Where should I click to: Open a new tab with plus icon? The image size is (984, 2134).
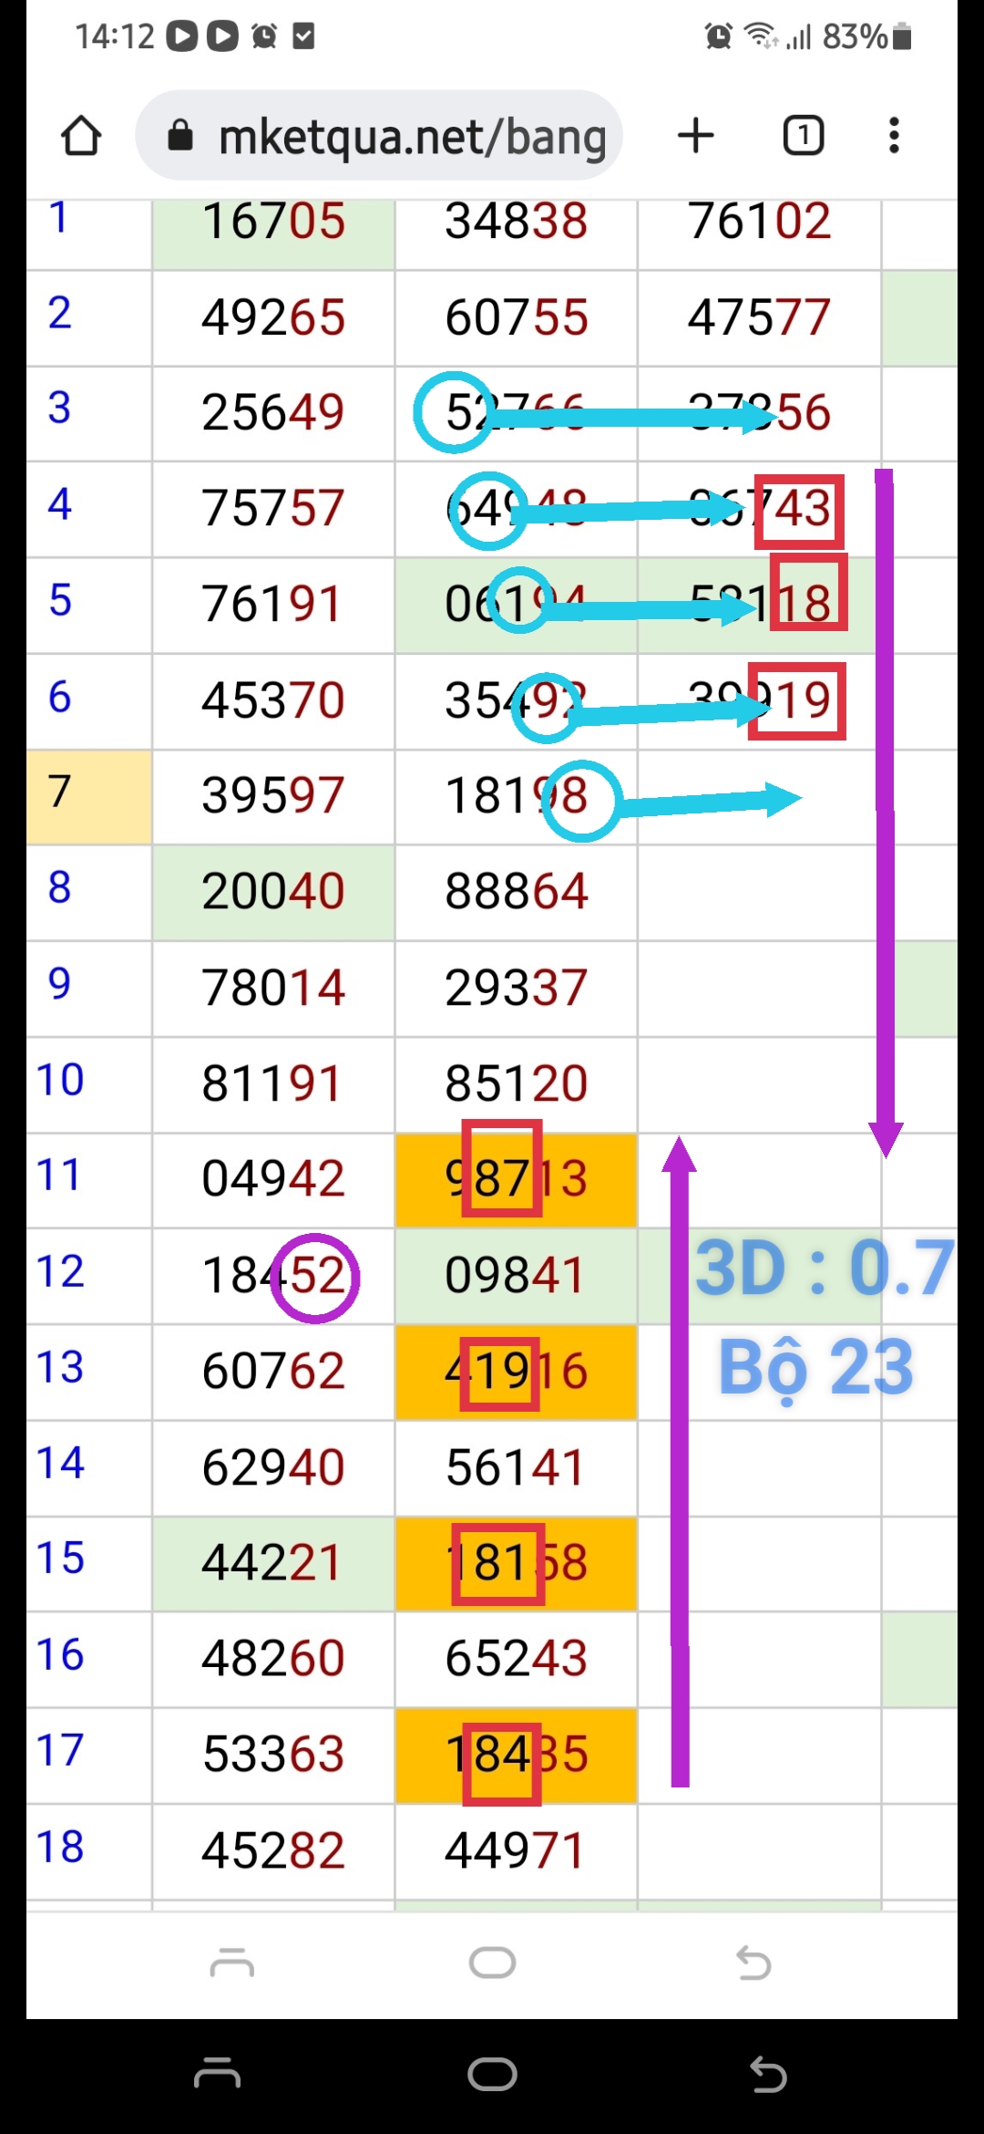pos(696,136)
